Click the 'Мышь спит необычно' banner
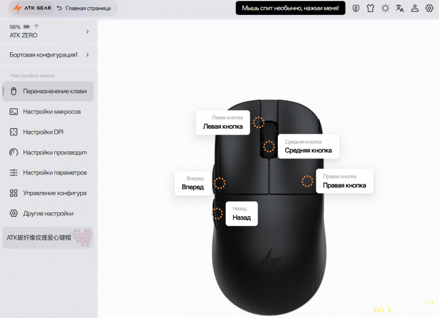Viewport: 439px width, 318px height. pyautogui.click(x=291, y=8)
